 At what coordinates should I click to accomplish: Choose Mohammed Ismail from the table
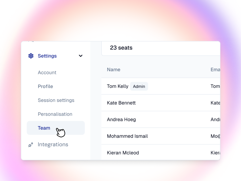point(127,136)
